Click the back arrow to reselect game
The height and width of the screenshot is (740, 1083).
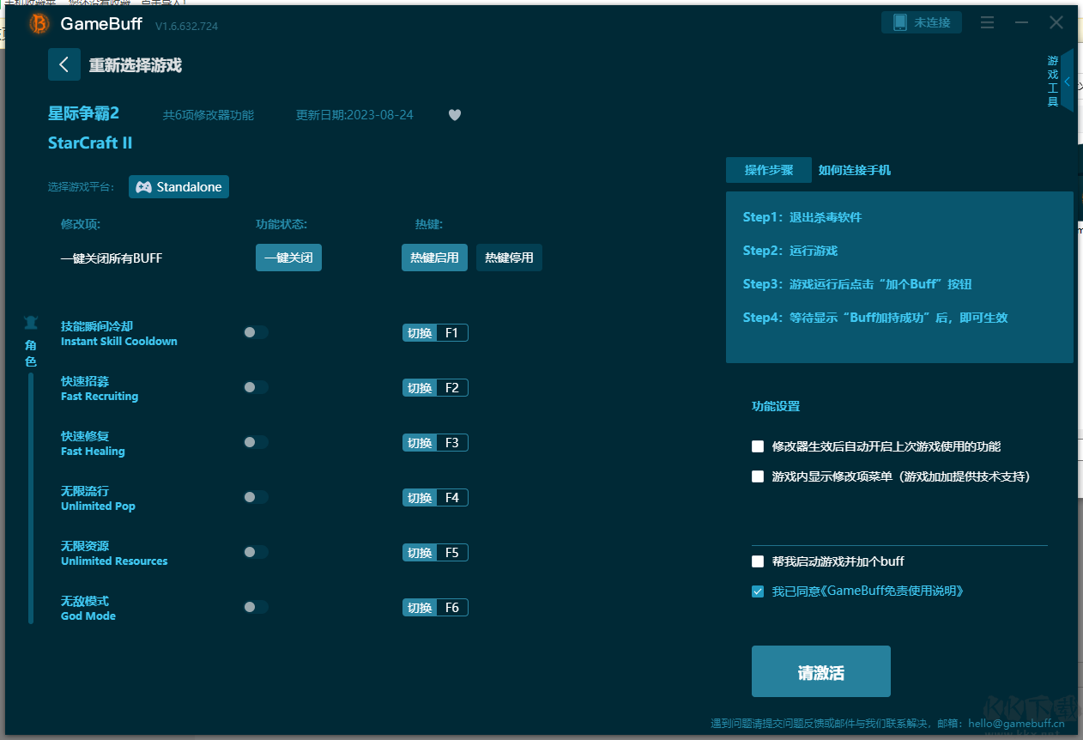(64, 64)
